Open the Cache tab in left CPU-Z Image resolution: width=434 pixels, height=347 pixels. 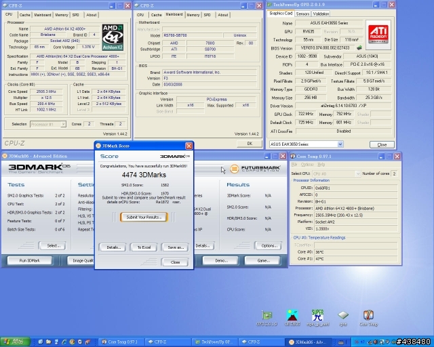(x=24, y=15)
